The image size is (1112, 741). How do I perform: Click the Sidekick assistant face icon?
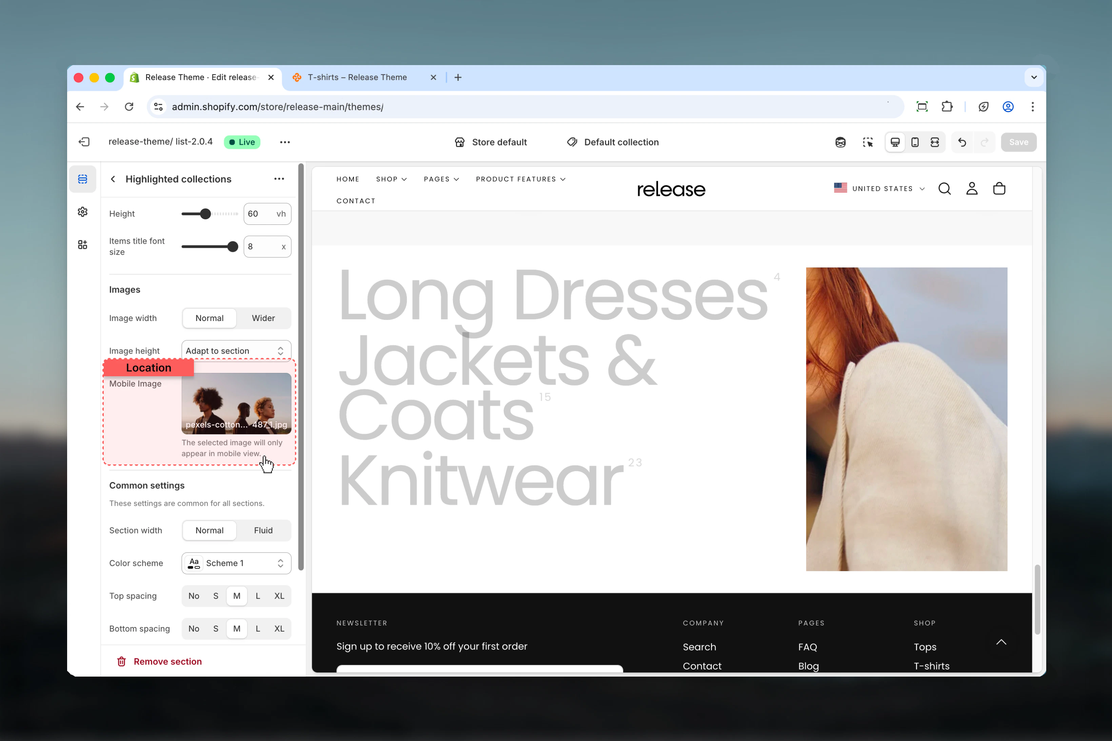click(x=840, y=142)
